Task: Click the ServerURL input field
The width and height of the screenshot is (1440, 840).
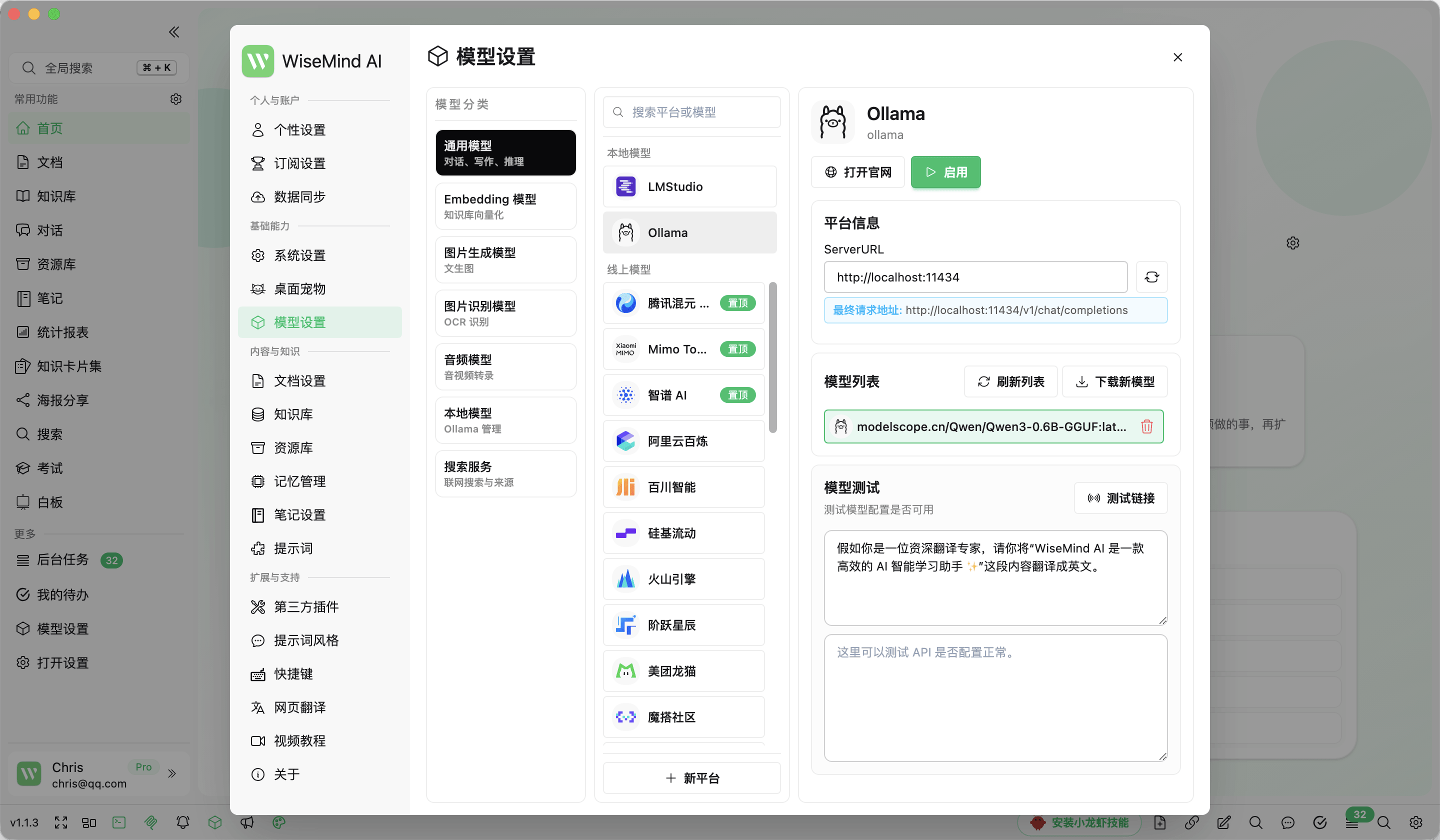Action: pos(975,277)
